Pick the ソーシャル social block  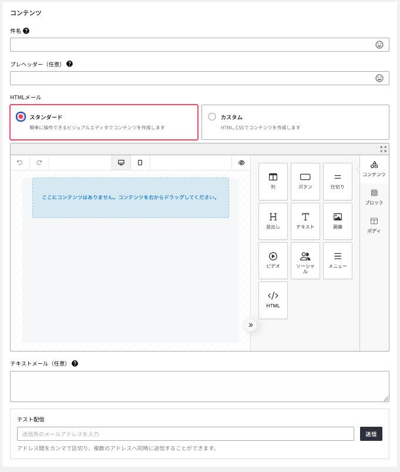coord(305,260)
